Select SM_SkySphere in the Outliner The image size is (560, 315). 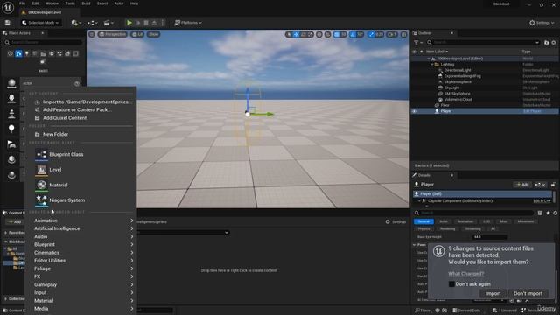tap(457, 94)
